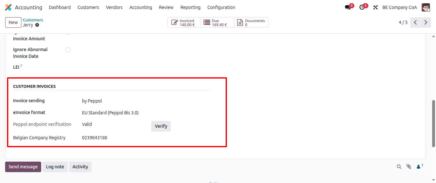Open the Invoiced 140.00 € stat button
436x183 pixels.
tap(184, 23)
